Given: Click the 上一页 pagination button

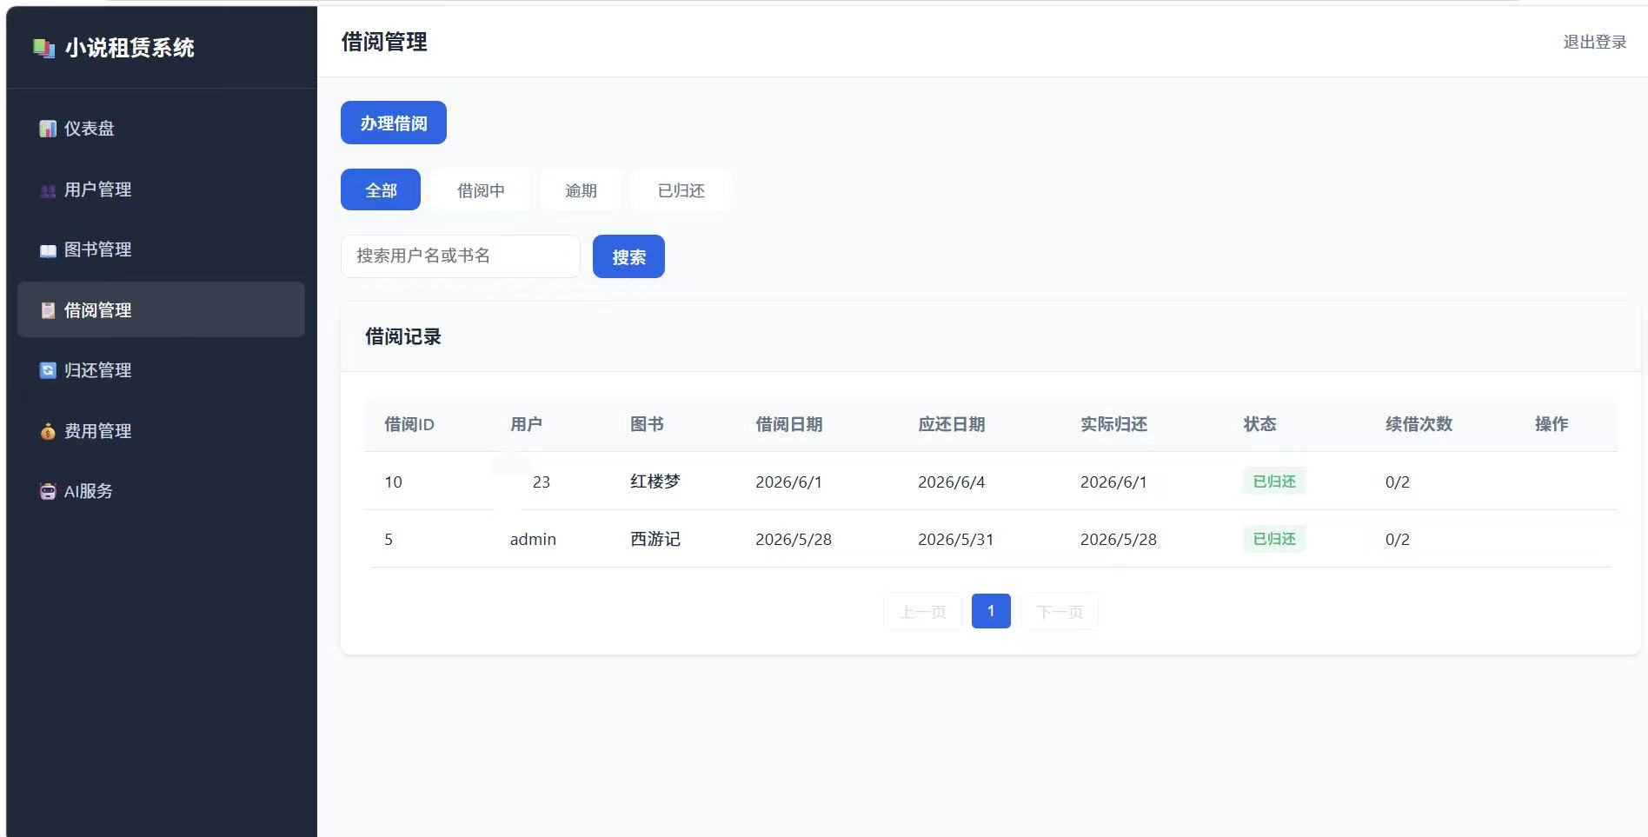Looking at the screenshot, I should (922, 611).
